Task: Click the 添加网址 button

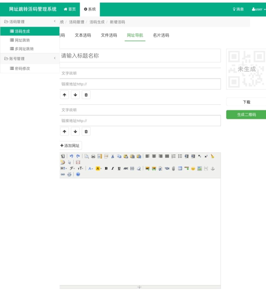Action: coord(70,146)
